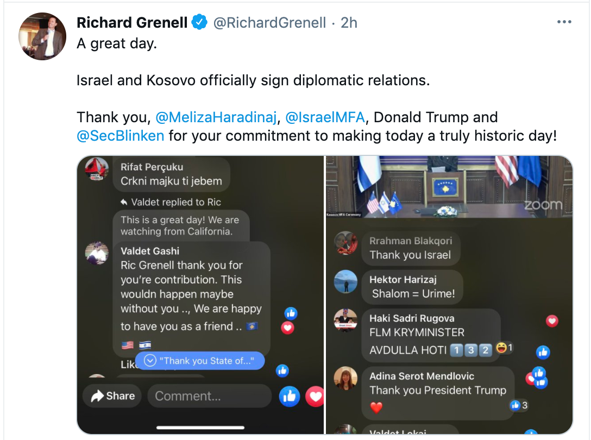591x440 pixels.
Task: Open the @IsraelMFA mention
Action: click(x=325, y=117)
